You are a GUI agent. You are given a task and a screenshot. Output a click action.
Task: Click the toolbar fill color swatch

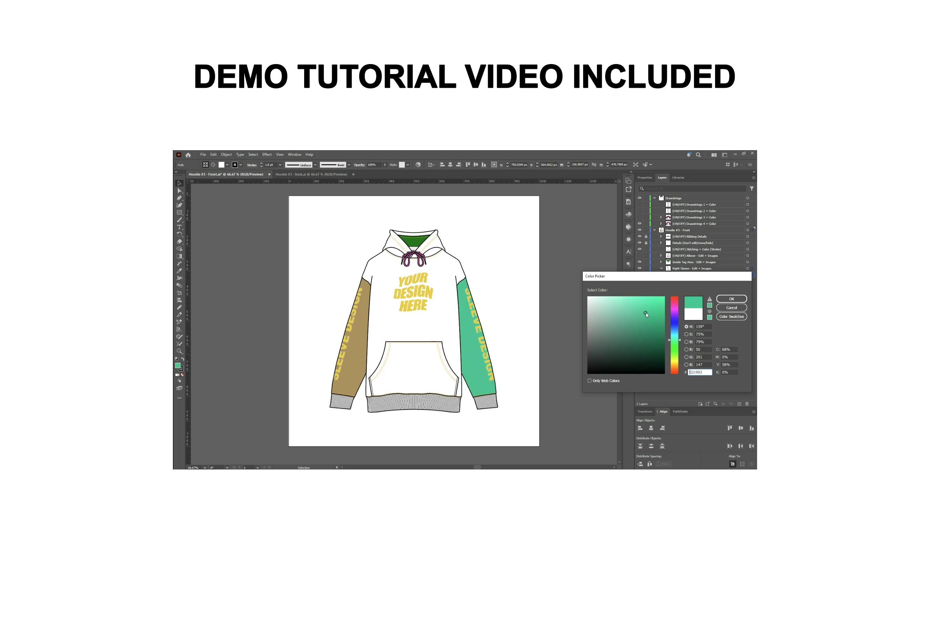178,365
